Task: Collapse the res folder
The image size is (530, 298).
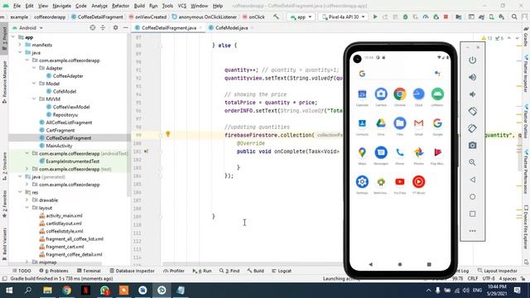Action: pyautogui.click(x=20, y=192)
